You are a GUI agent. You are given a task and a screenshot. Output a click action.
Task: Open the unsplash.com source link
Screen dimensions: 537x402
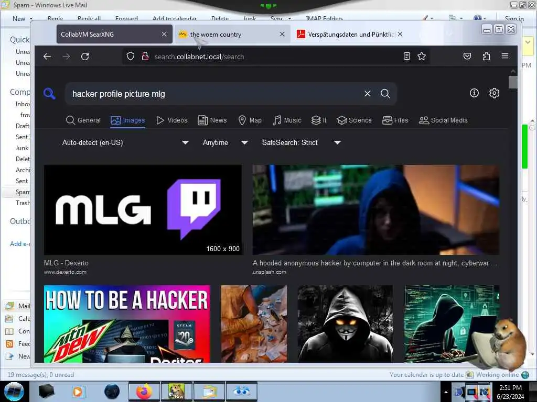[269, 272]
